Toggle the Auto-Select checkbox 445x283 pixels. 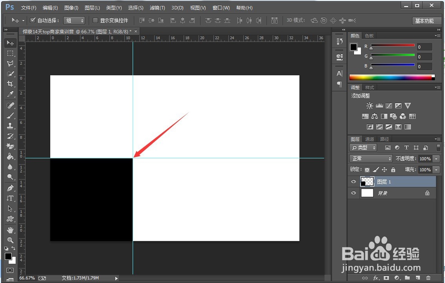(32, 20)
